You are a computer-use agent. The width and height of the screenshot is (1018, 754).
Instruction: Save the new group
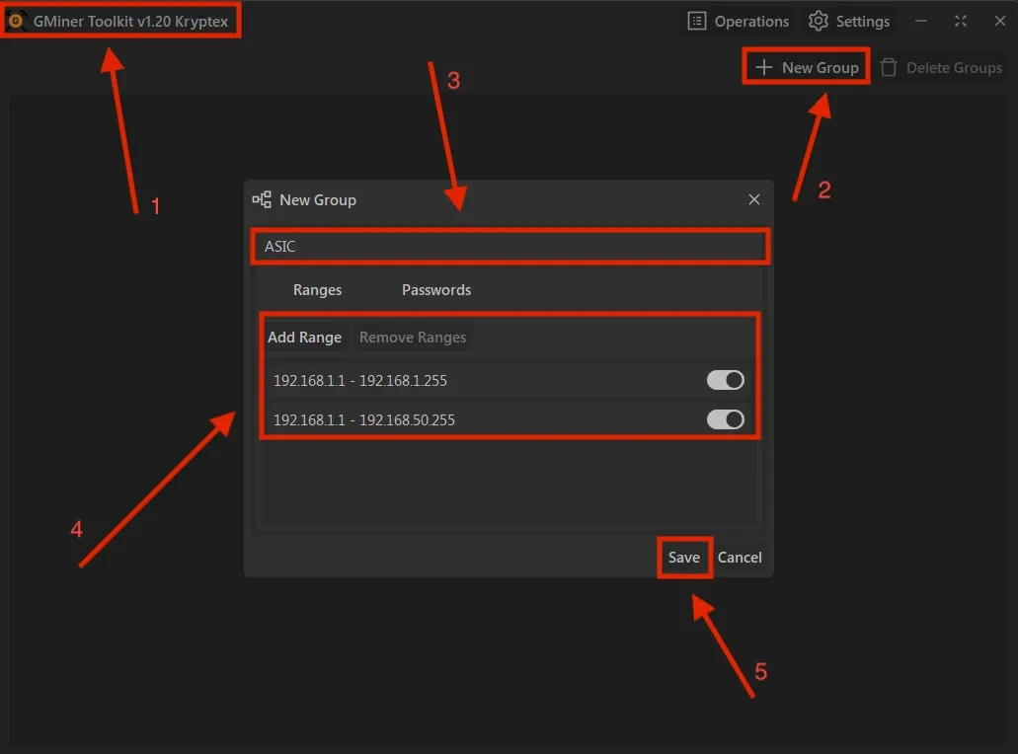pos(683,558)
